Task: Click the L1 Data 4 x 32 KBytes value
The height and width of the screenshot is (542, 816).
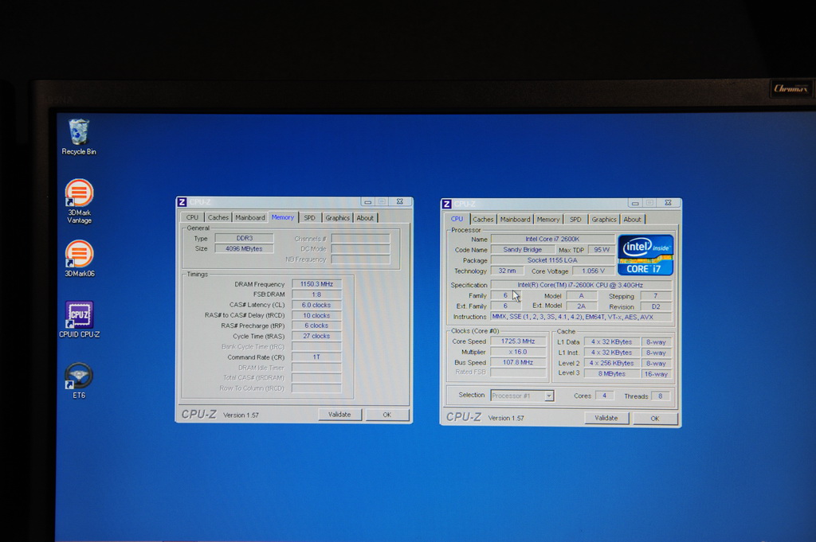Action: [611, 342]
